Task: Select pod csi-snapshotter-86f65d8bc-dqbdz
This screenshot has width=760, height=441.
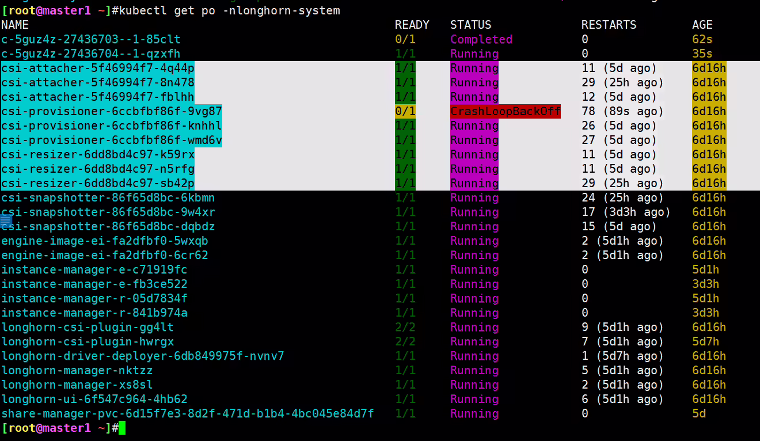Action: click(x=108, y=226)
